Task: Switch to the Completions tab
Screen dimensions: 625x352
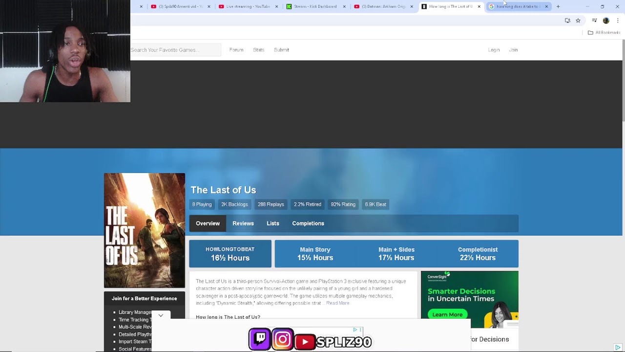Action: pos(308,223)
